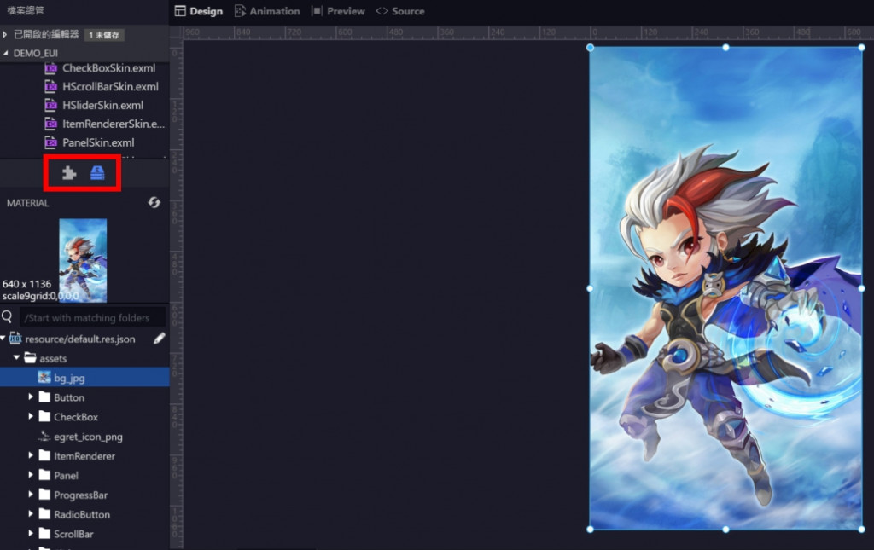Click the HScrollBarSkin.exml file icon
This screenshot has width=874, height=550.
tap(50, 87)
